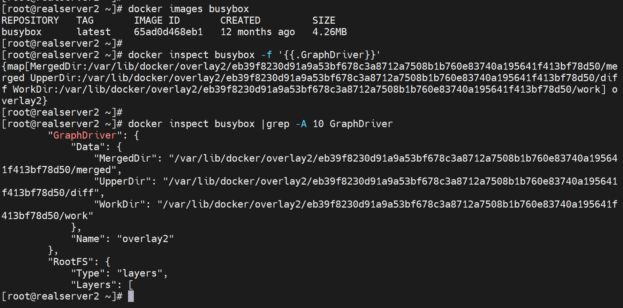Click the 4.26MB size value

tap(329, 32)
